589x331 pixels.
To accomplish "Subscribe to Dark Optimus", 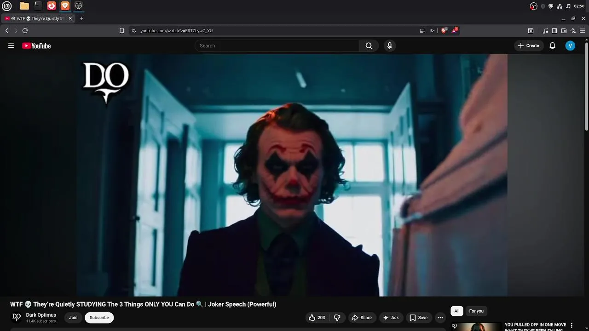I will pyautogui.click(x=99, y=318).
